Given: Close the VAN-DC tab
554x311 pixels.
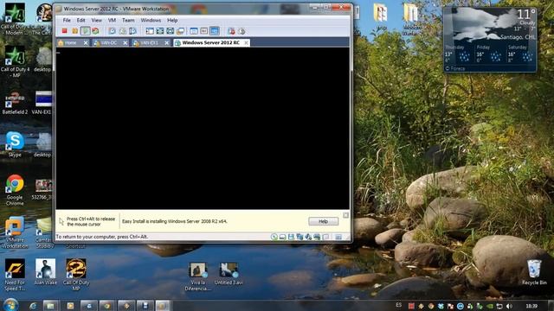Looking at the screenshot, I should coord(125,42).
